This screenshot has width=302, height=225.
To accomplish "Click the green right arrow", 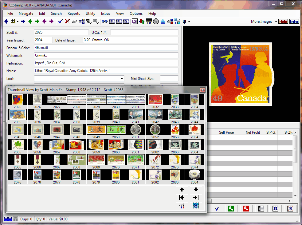I will click(x=37, y=22).
